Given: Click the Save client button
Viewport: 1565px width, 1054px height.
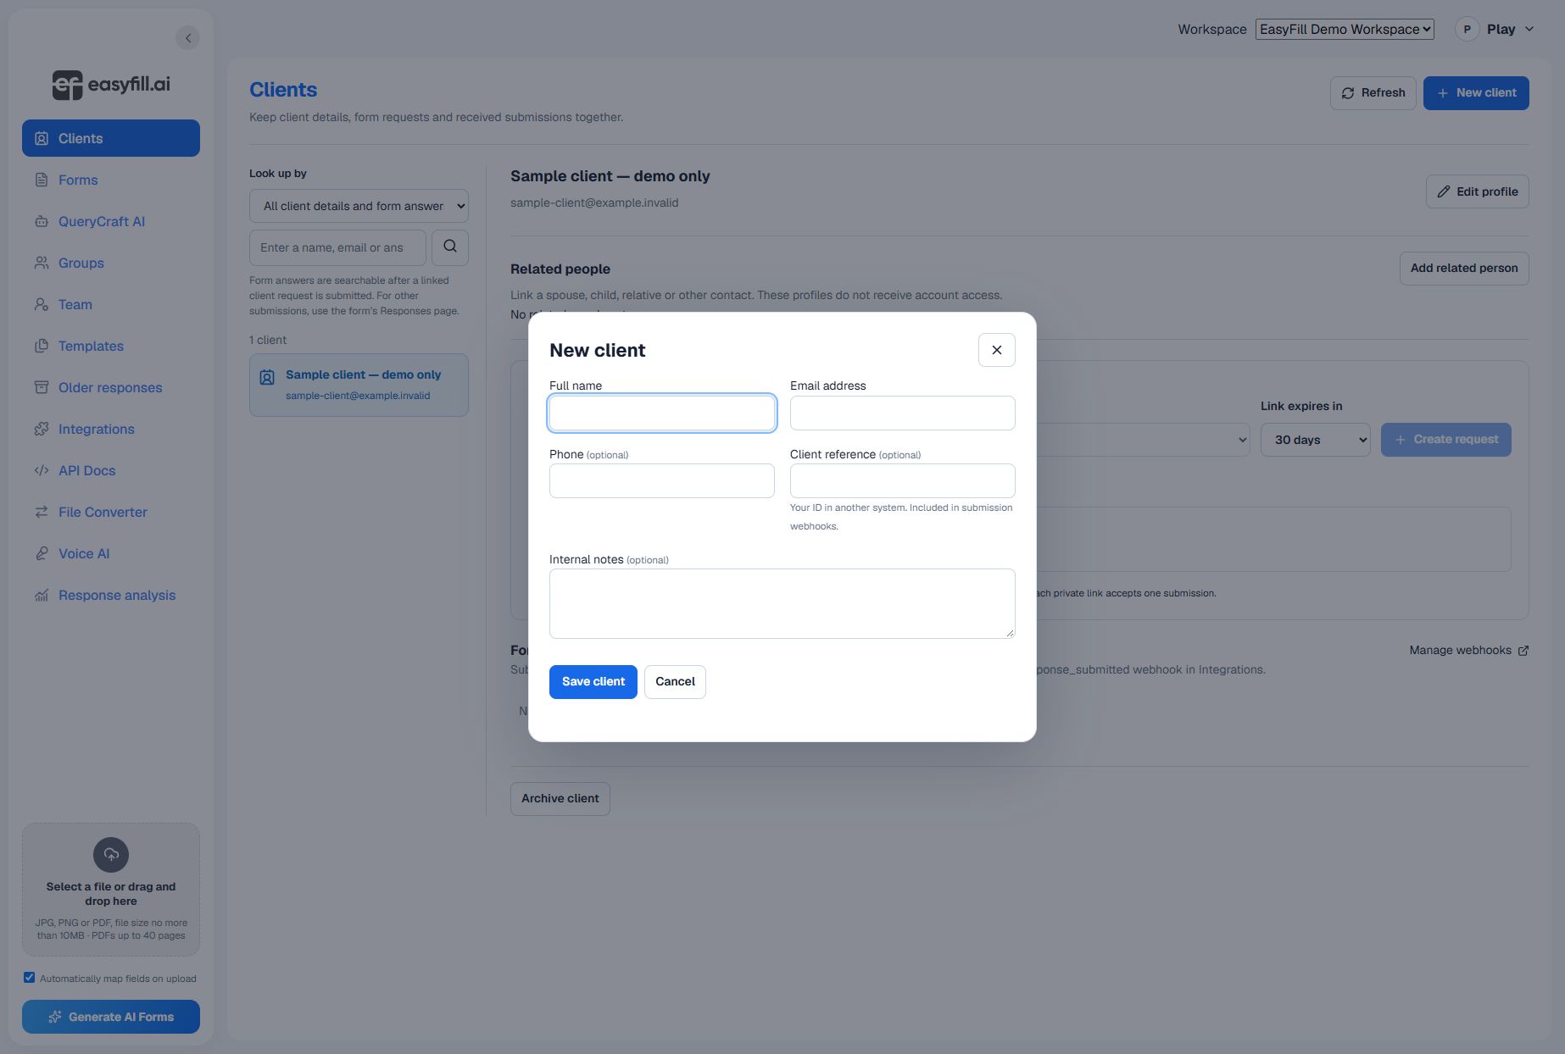Looking at the screenshot, I should pos(593,682).
